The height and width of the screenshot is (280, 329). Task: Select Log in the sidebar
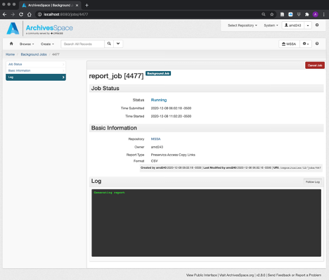(x=36, y=77)
